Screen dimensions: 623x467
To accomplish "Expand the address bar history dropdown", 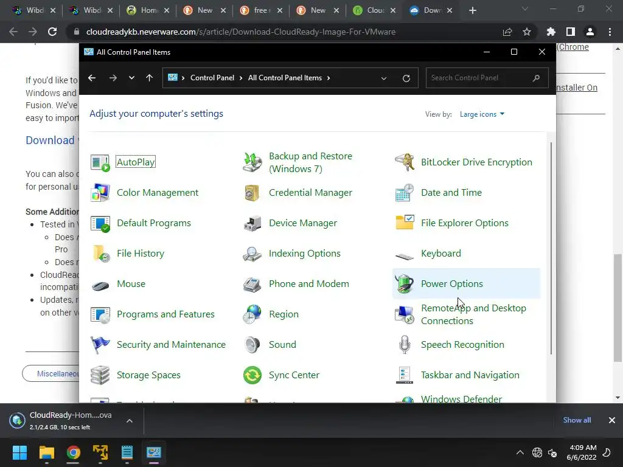I will [384, 78].
